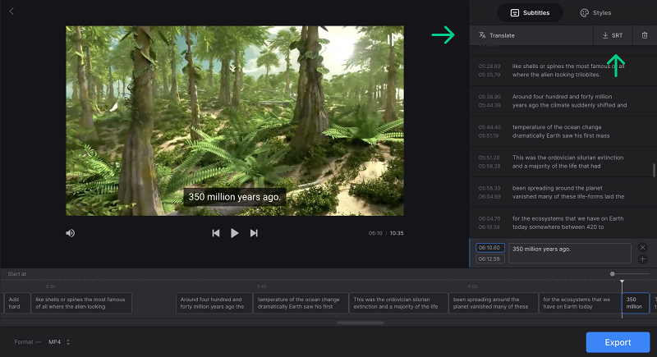Edit the end time 06:12.59 field
The width and height of the screenshot is (657, 357).
[x=489, y=259]
